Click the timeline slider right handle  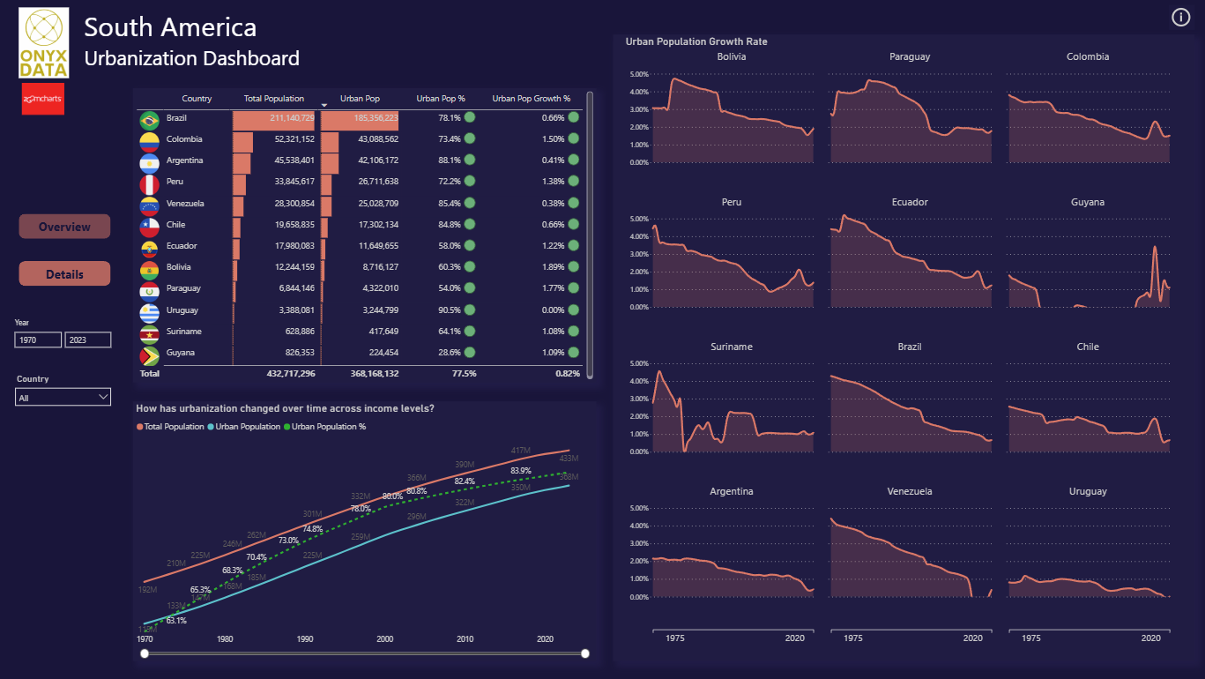[584, 653]
